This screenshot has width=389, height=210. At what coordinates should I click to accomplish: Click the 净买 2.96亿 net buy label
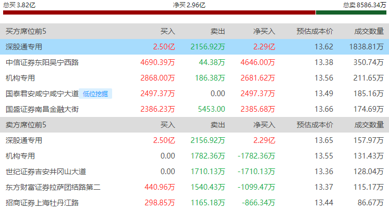pyautogui.click(x=189, y=5)
